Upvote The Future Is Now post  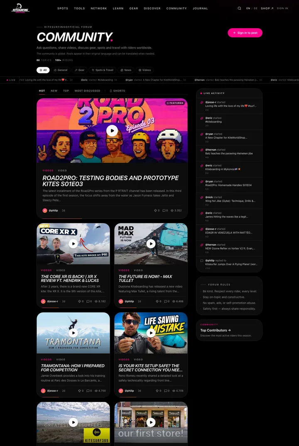pyautogui.click(x=157, y=301)
